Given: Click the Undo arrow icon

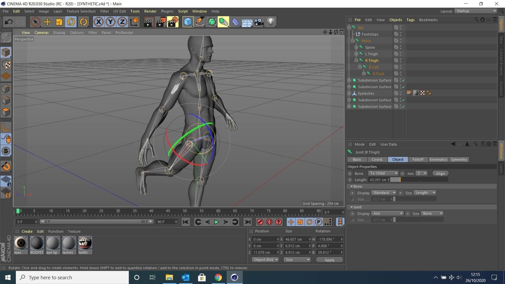Looking at the screenshot, I should click(x=9, y=22).
